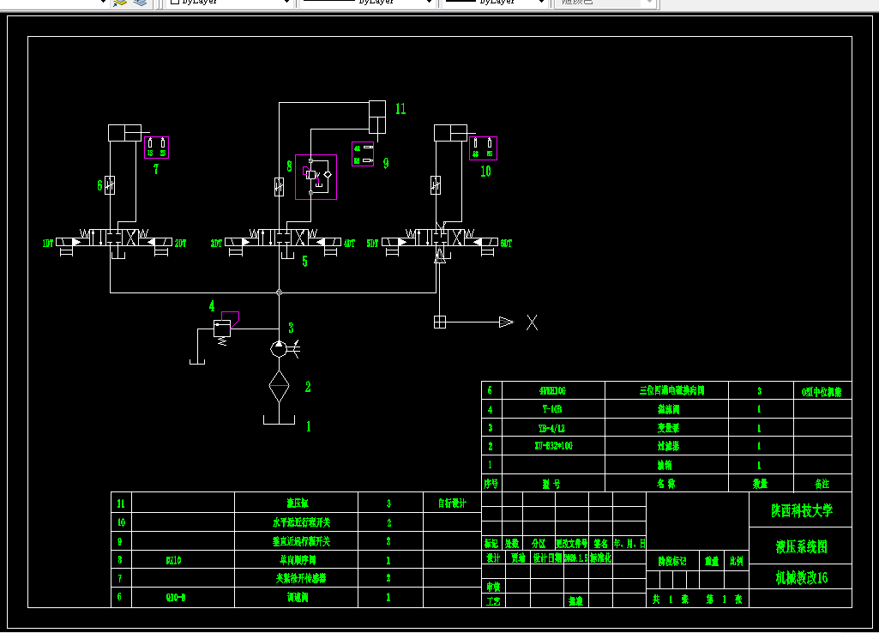Click the X mark right of the arrow

tap(532, 323)
